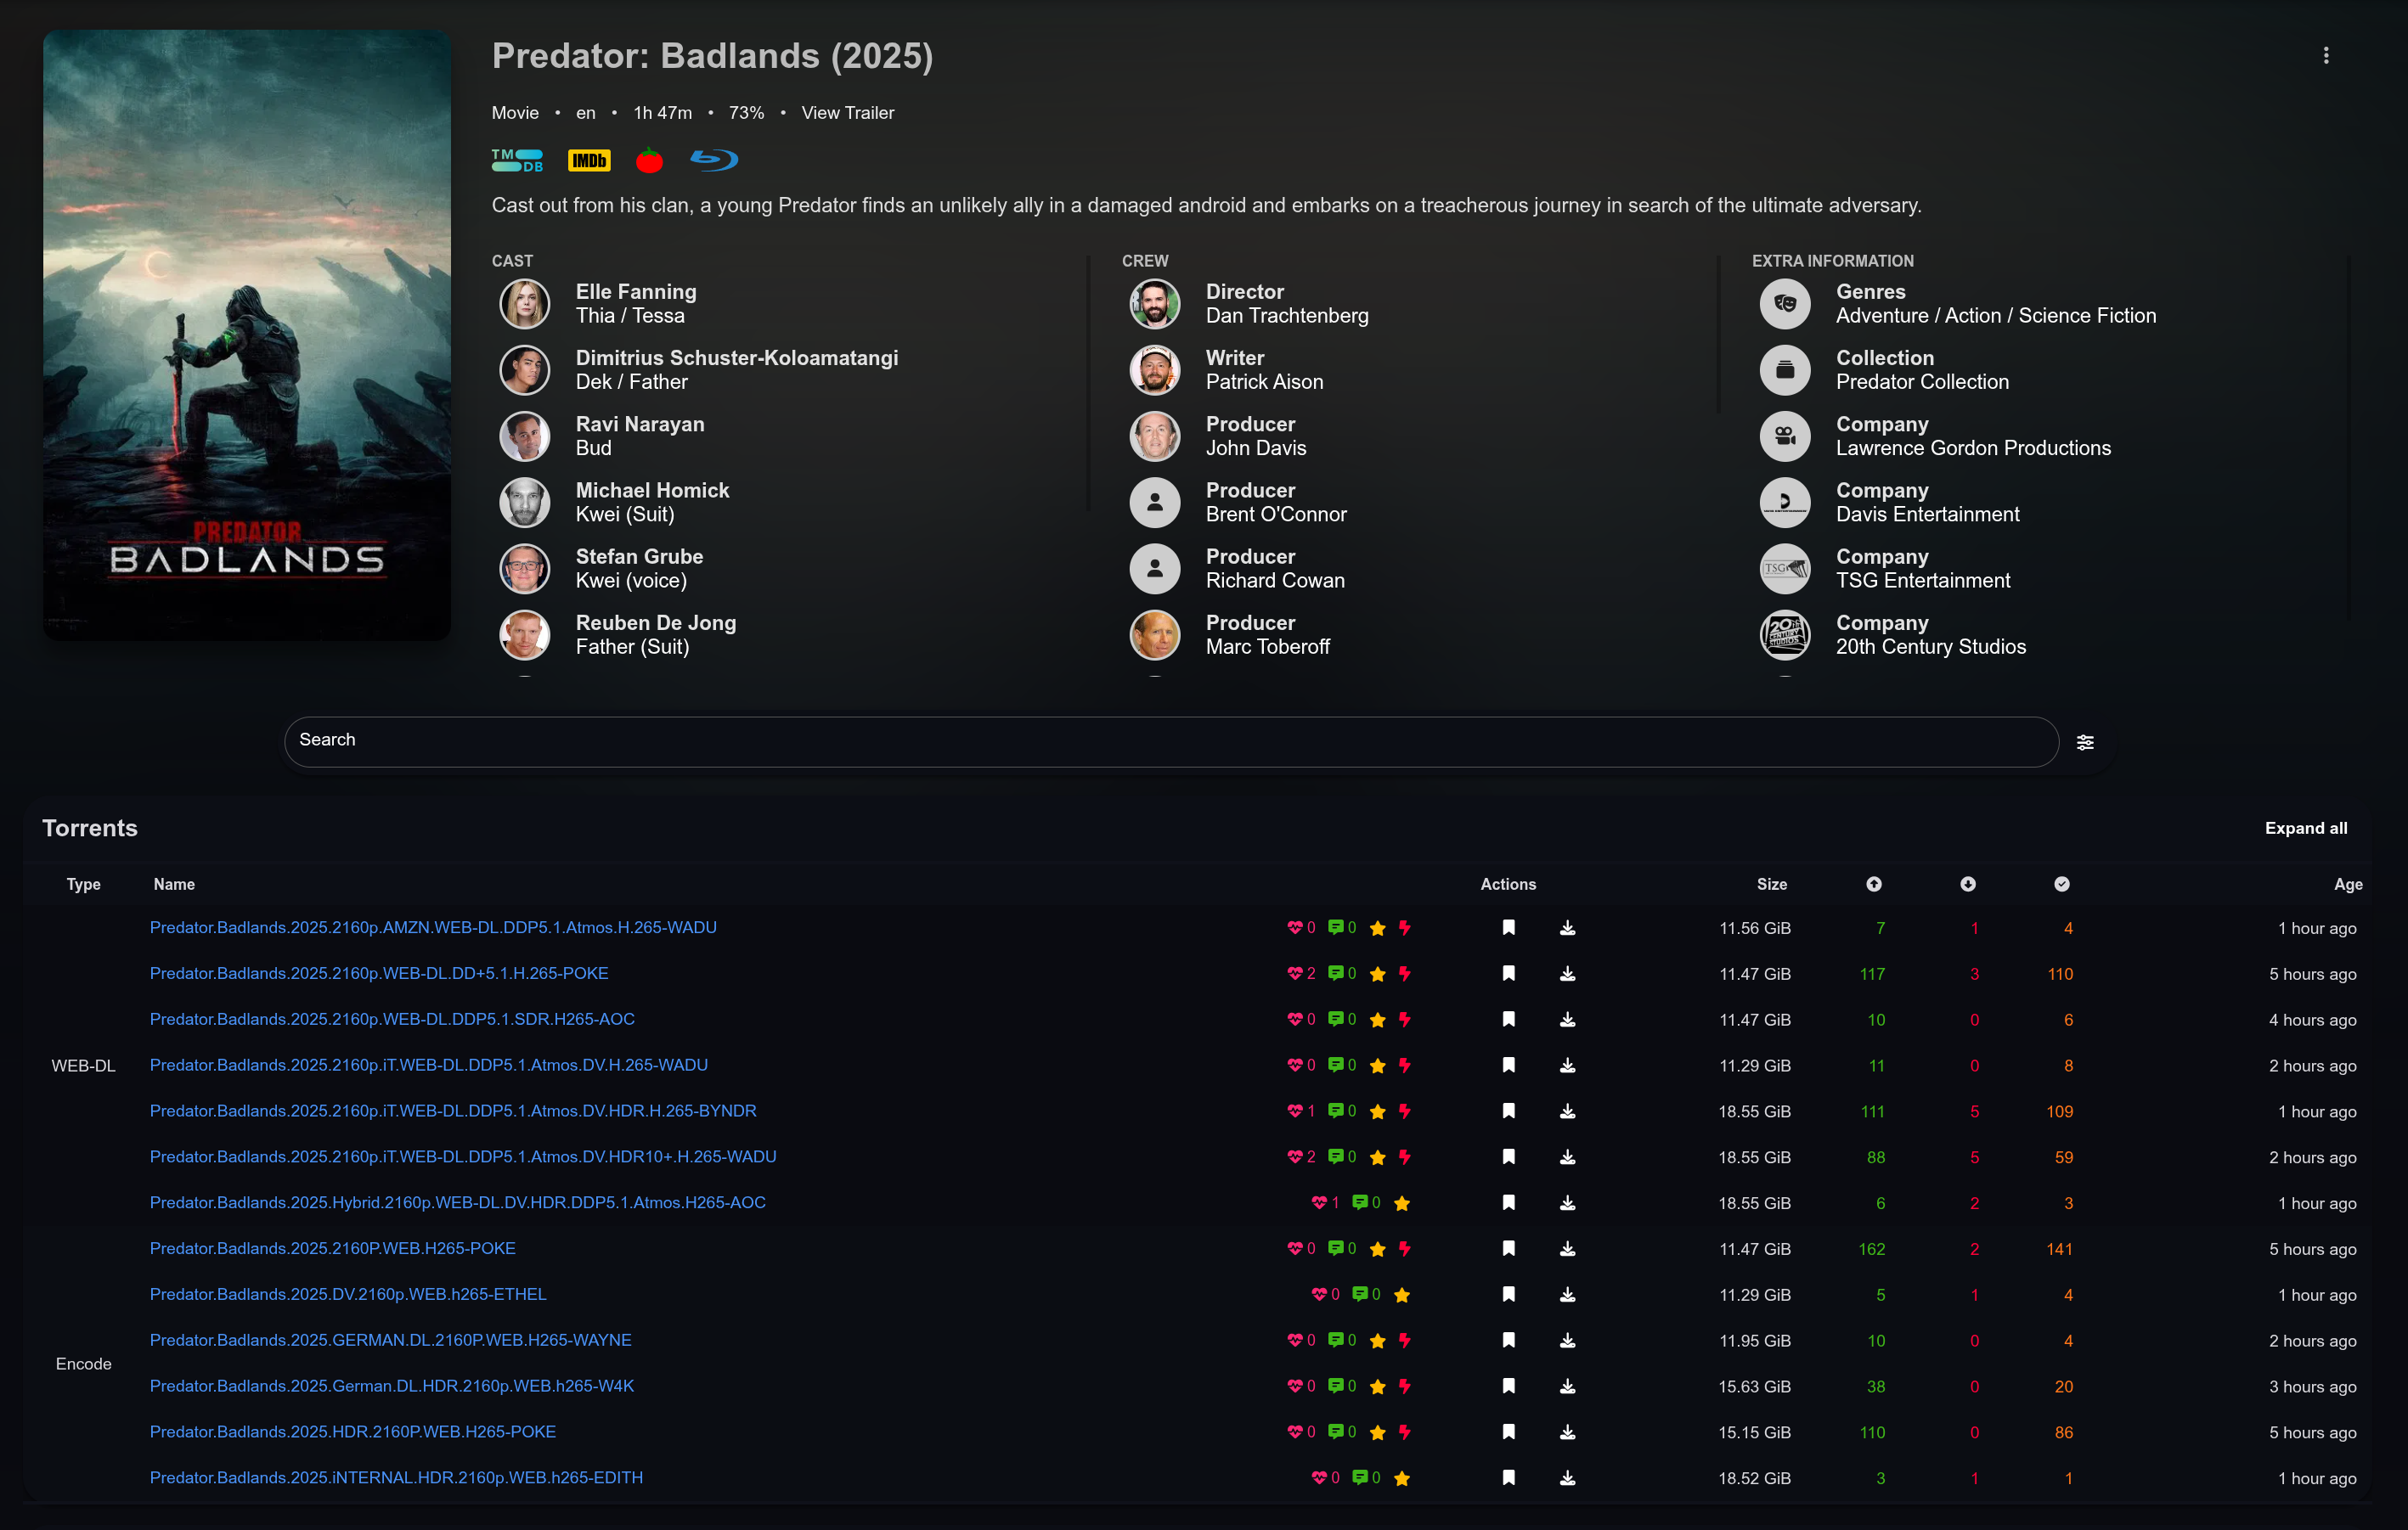Sort by seeders column header icon
2408x1530 pixels.
click(1873, 885)
